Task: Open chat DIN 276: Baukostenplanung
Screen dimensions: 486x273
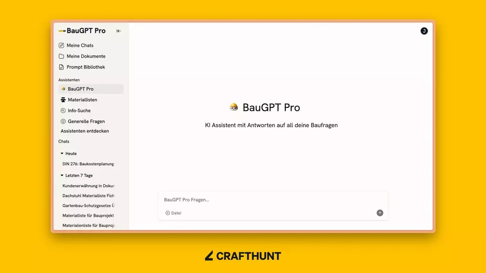Action: coord(88,164)
